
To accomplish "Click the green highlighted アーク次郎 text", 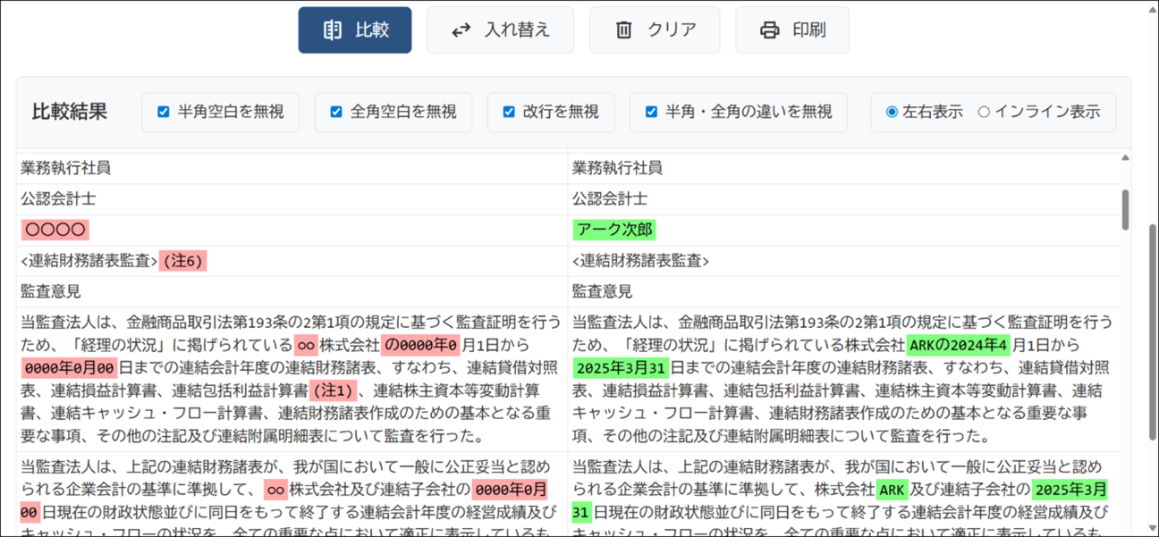I will tap(614, 230).
